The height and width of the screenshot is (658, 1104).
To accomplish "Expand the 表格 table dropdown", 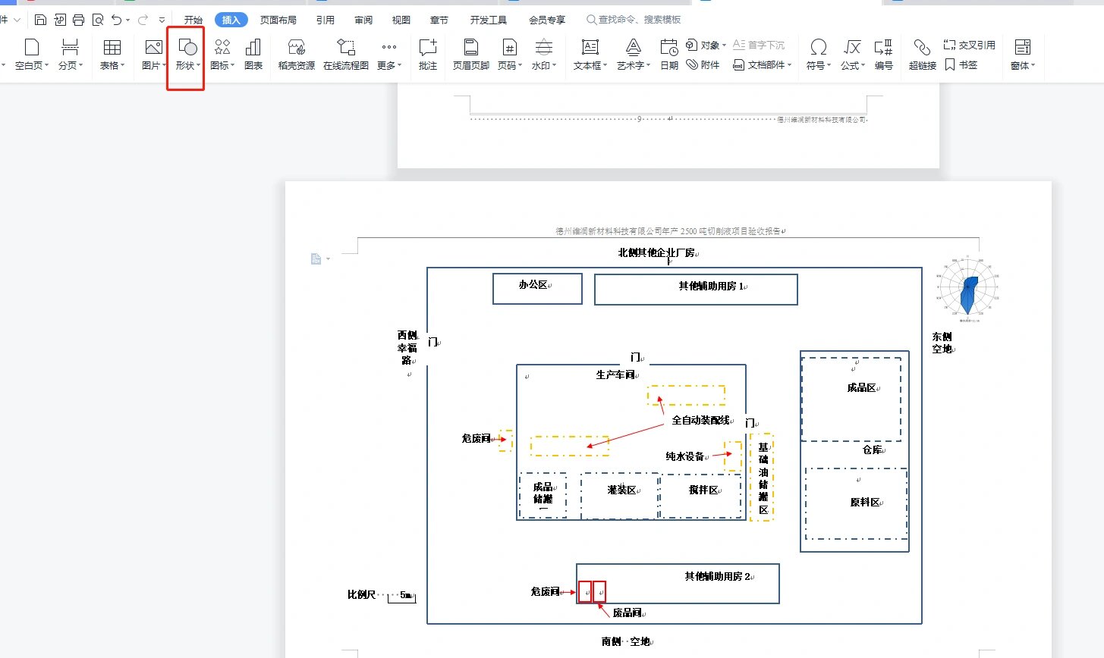I will pyautogui.click(x=112, y=65).
